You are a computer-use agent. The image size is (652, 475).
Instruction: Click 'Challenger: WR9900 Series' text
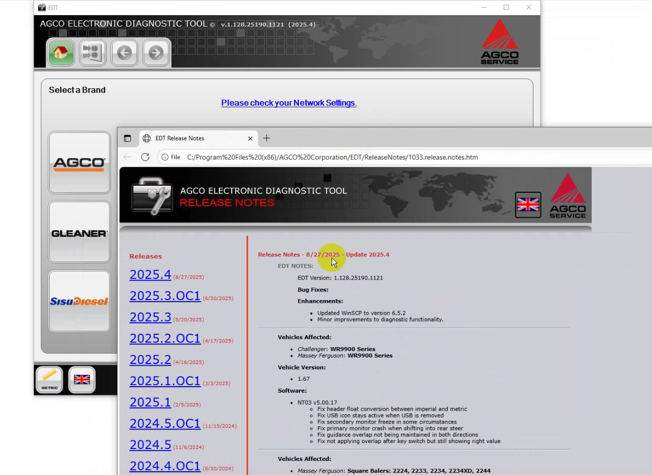pyautogui.click(x=336, y=349)
